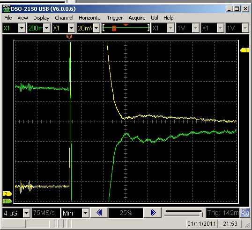Minimize the DSO-2150 window
The image size is (252, 230).
coord(230,9)
